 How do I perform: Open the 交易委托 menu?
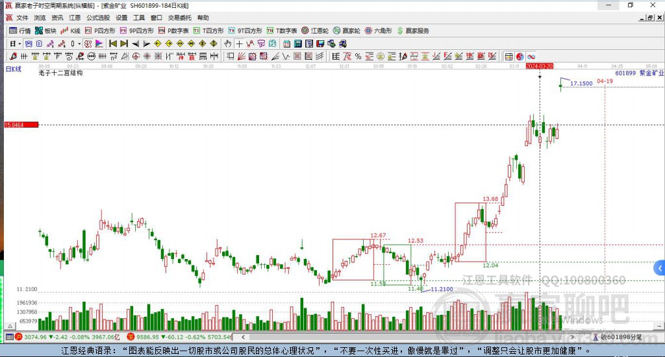(179, 18)
